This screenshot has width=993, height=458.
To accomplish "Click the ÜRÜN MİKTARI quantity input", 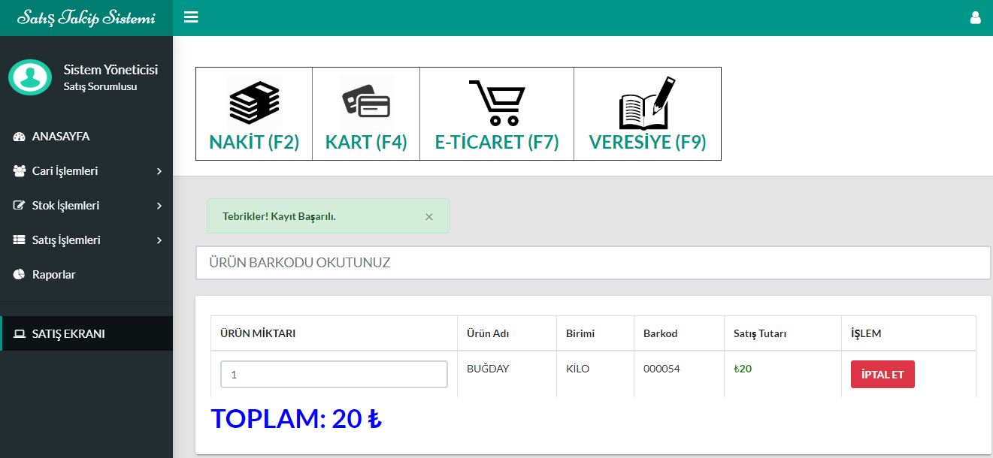I will coord(334,374).
